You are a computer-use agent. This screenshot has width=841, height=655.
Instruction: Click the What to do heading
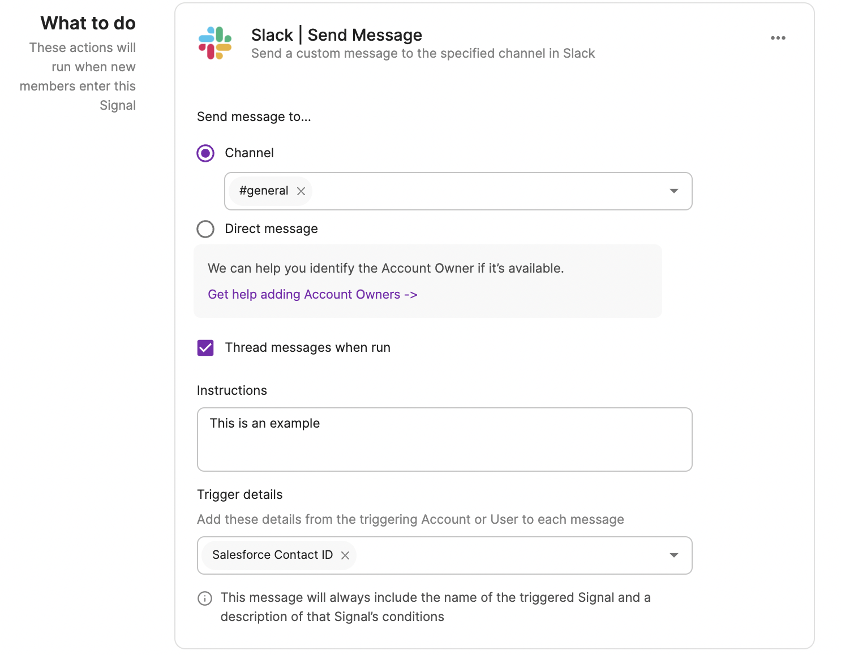tap(88, 23)
